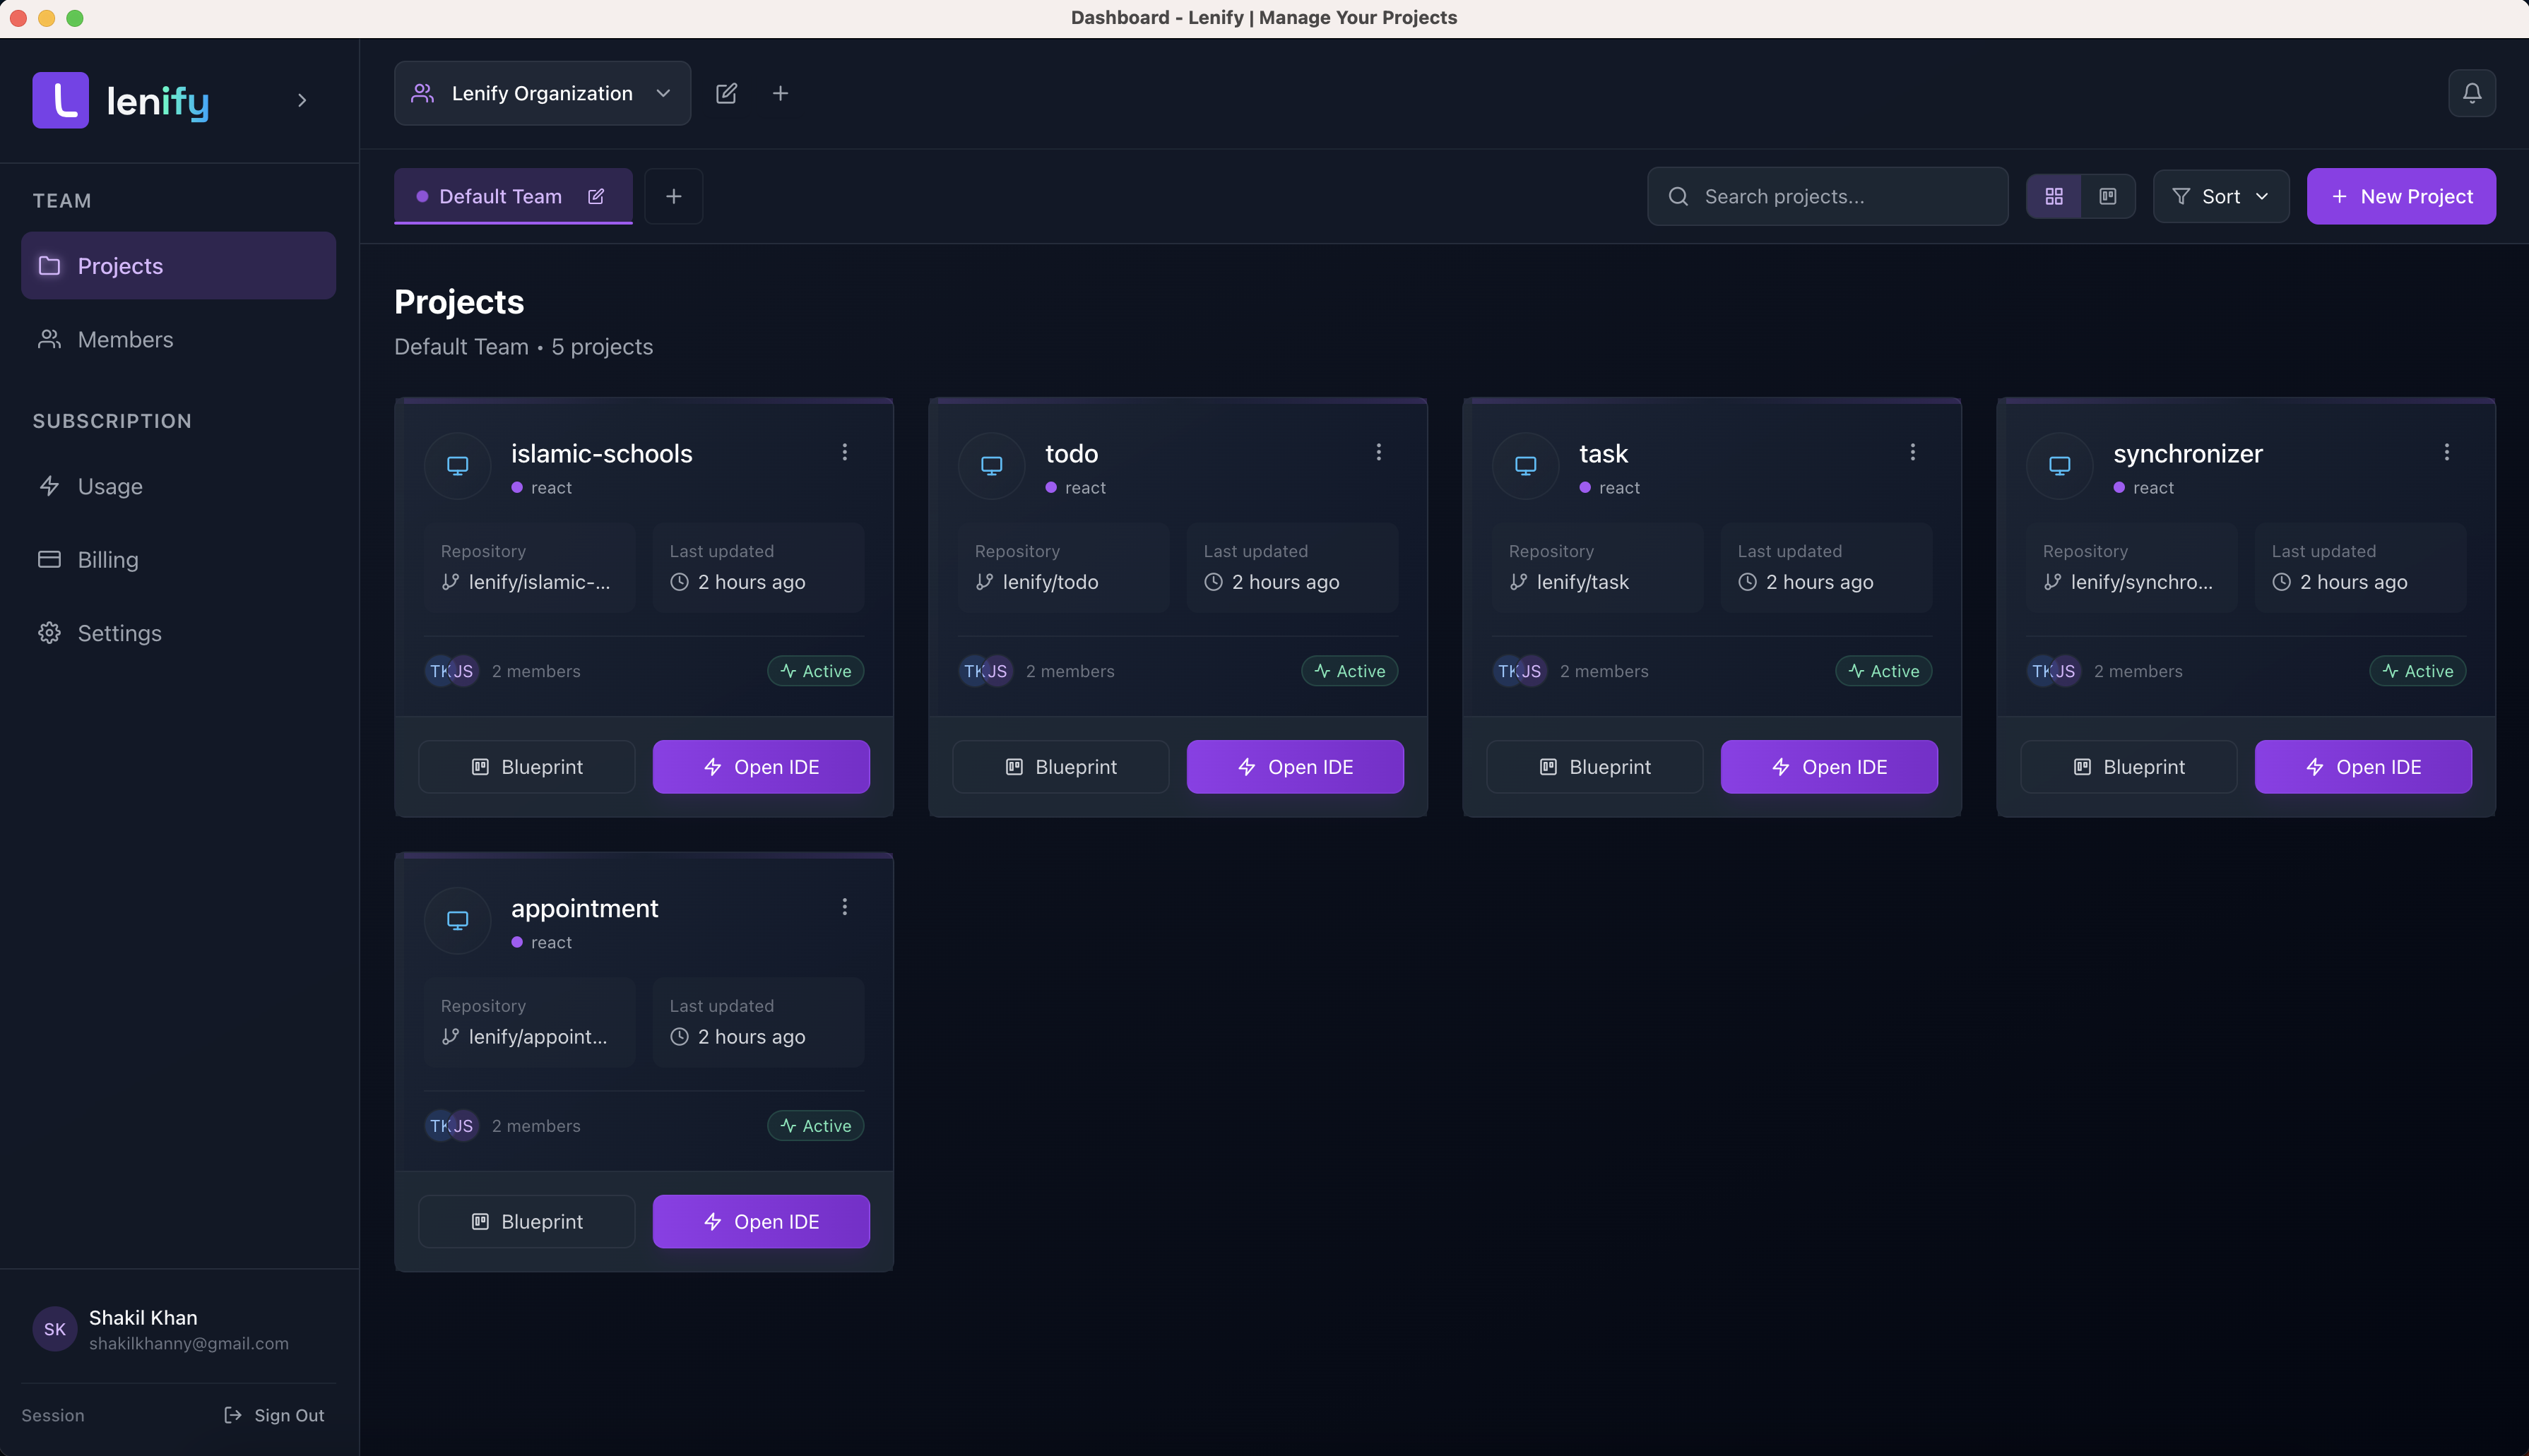2529x1456 pixels.
Task: Open the Sort dropdown
Action: 2220,196
